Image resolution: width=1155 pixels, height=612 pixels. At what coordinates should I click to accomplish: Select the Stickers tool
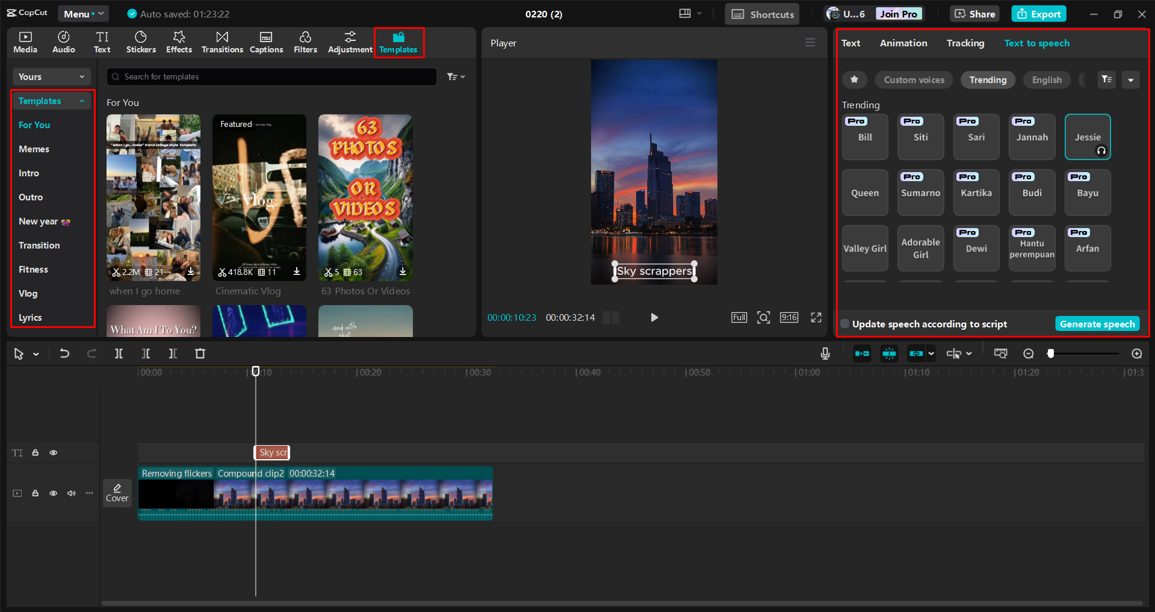(141, 42)
